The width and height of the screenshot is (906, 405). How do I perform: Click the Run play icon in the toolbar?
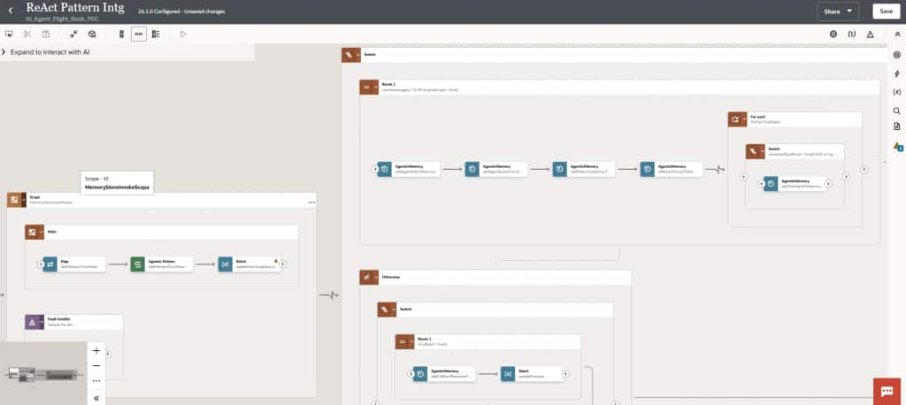(x=183, y=34)
